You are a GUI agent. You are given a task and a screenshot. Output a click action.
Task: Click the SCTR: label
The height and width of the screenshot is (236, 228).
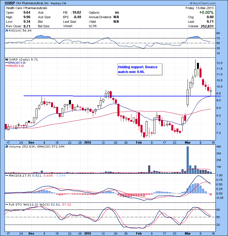point(93,26)
